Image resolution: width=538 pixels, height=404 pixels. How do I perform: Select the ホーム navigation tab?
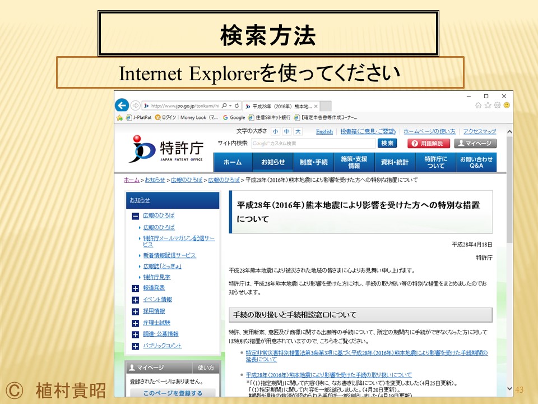click(x=233, y=162)
